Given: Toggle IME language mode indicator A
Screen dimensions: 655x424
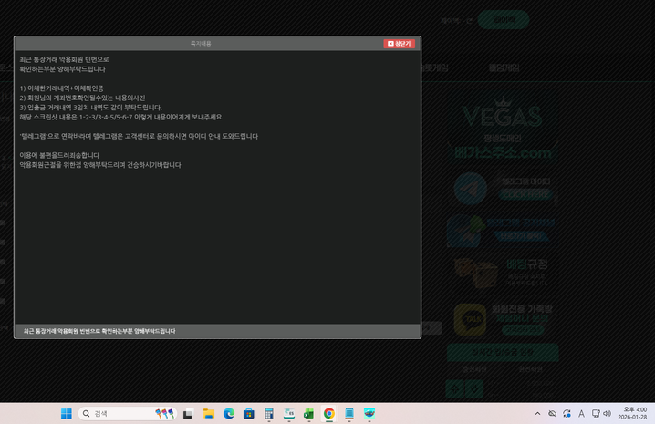Looking at the screenshot, I should [581, 414].
